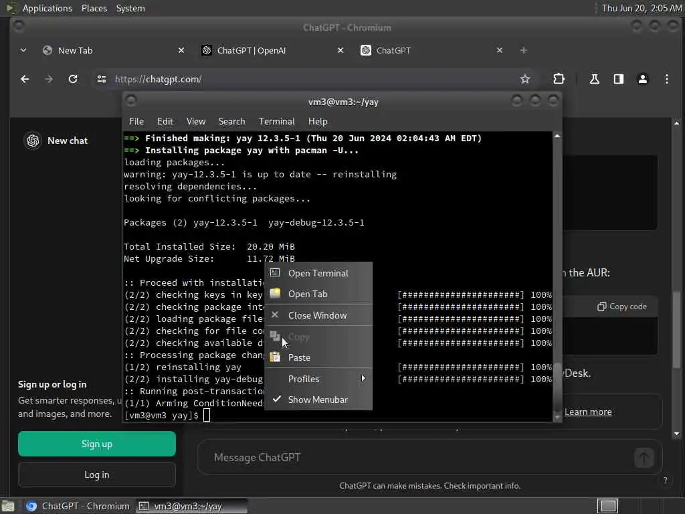This screenshot has width=685, height=514.
Task: Click the terminal scrollbar down arrow
Action: pyautogui.click(x=557, y=417)
